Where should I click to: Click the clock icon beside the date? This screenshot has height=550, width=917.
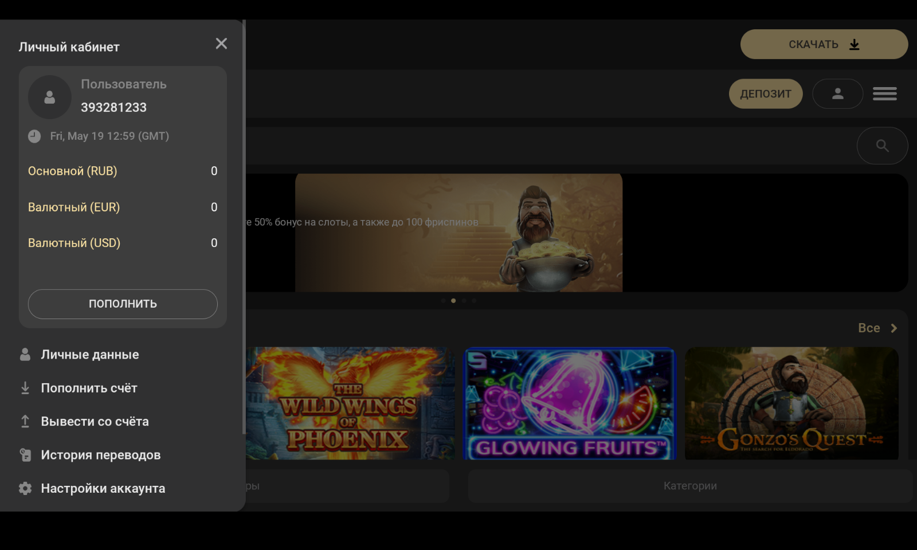coord(34,136)
